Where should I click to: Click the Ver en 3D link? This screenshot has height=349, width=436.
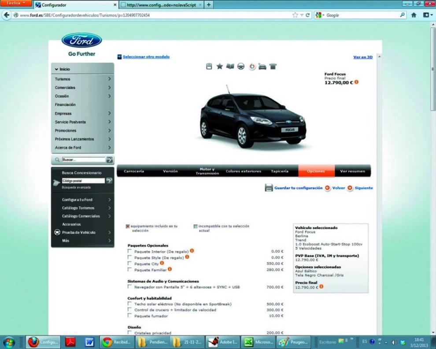[363, 57]
